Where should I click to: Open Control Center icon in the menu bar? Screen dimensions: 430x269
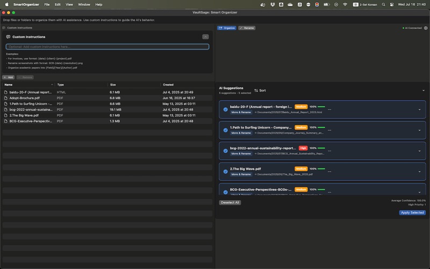pyautogui.click(x=392, y=4)
